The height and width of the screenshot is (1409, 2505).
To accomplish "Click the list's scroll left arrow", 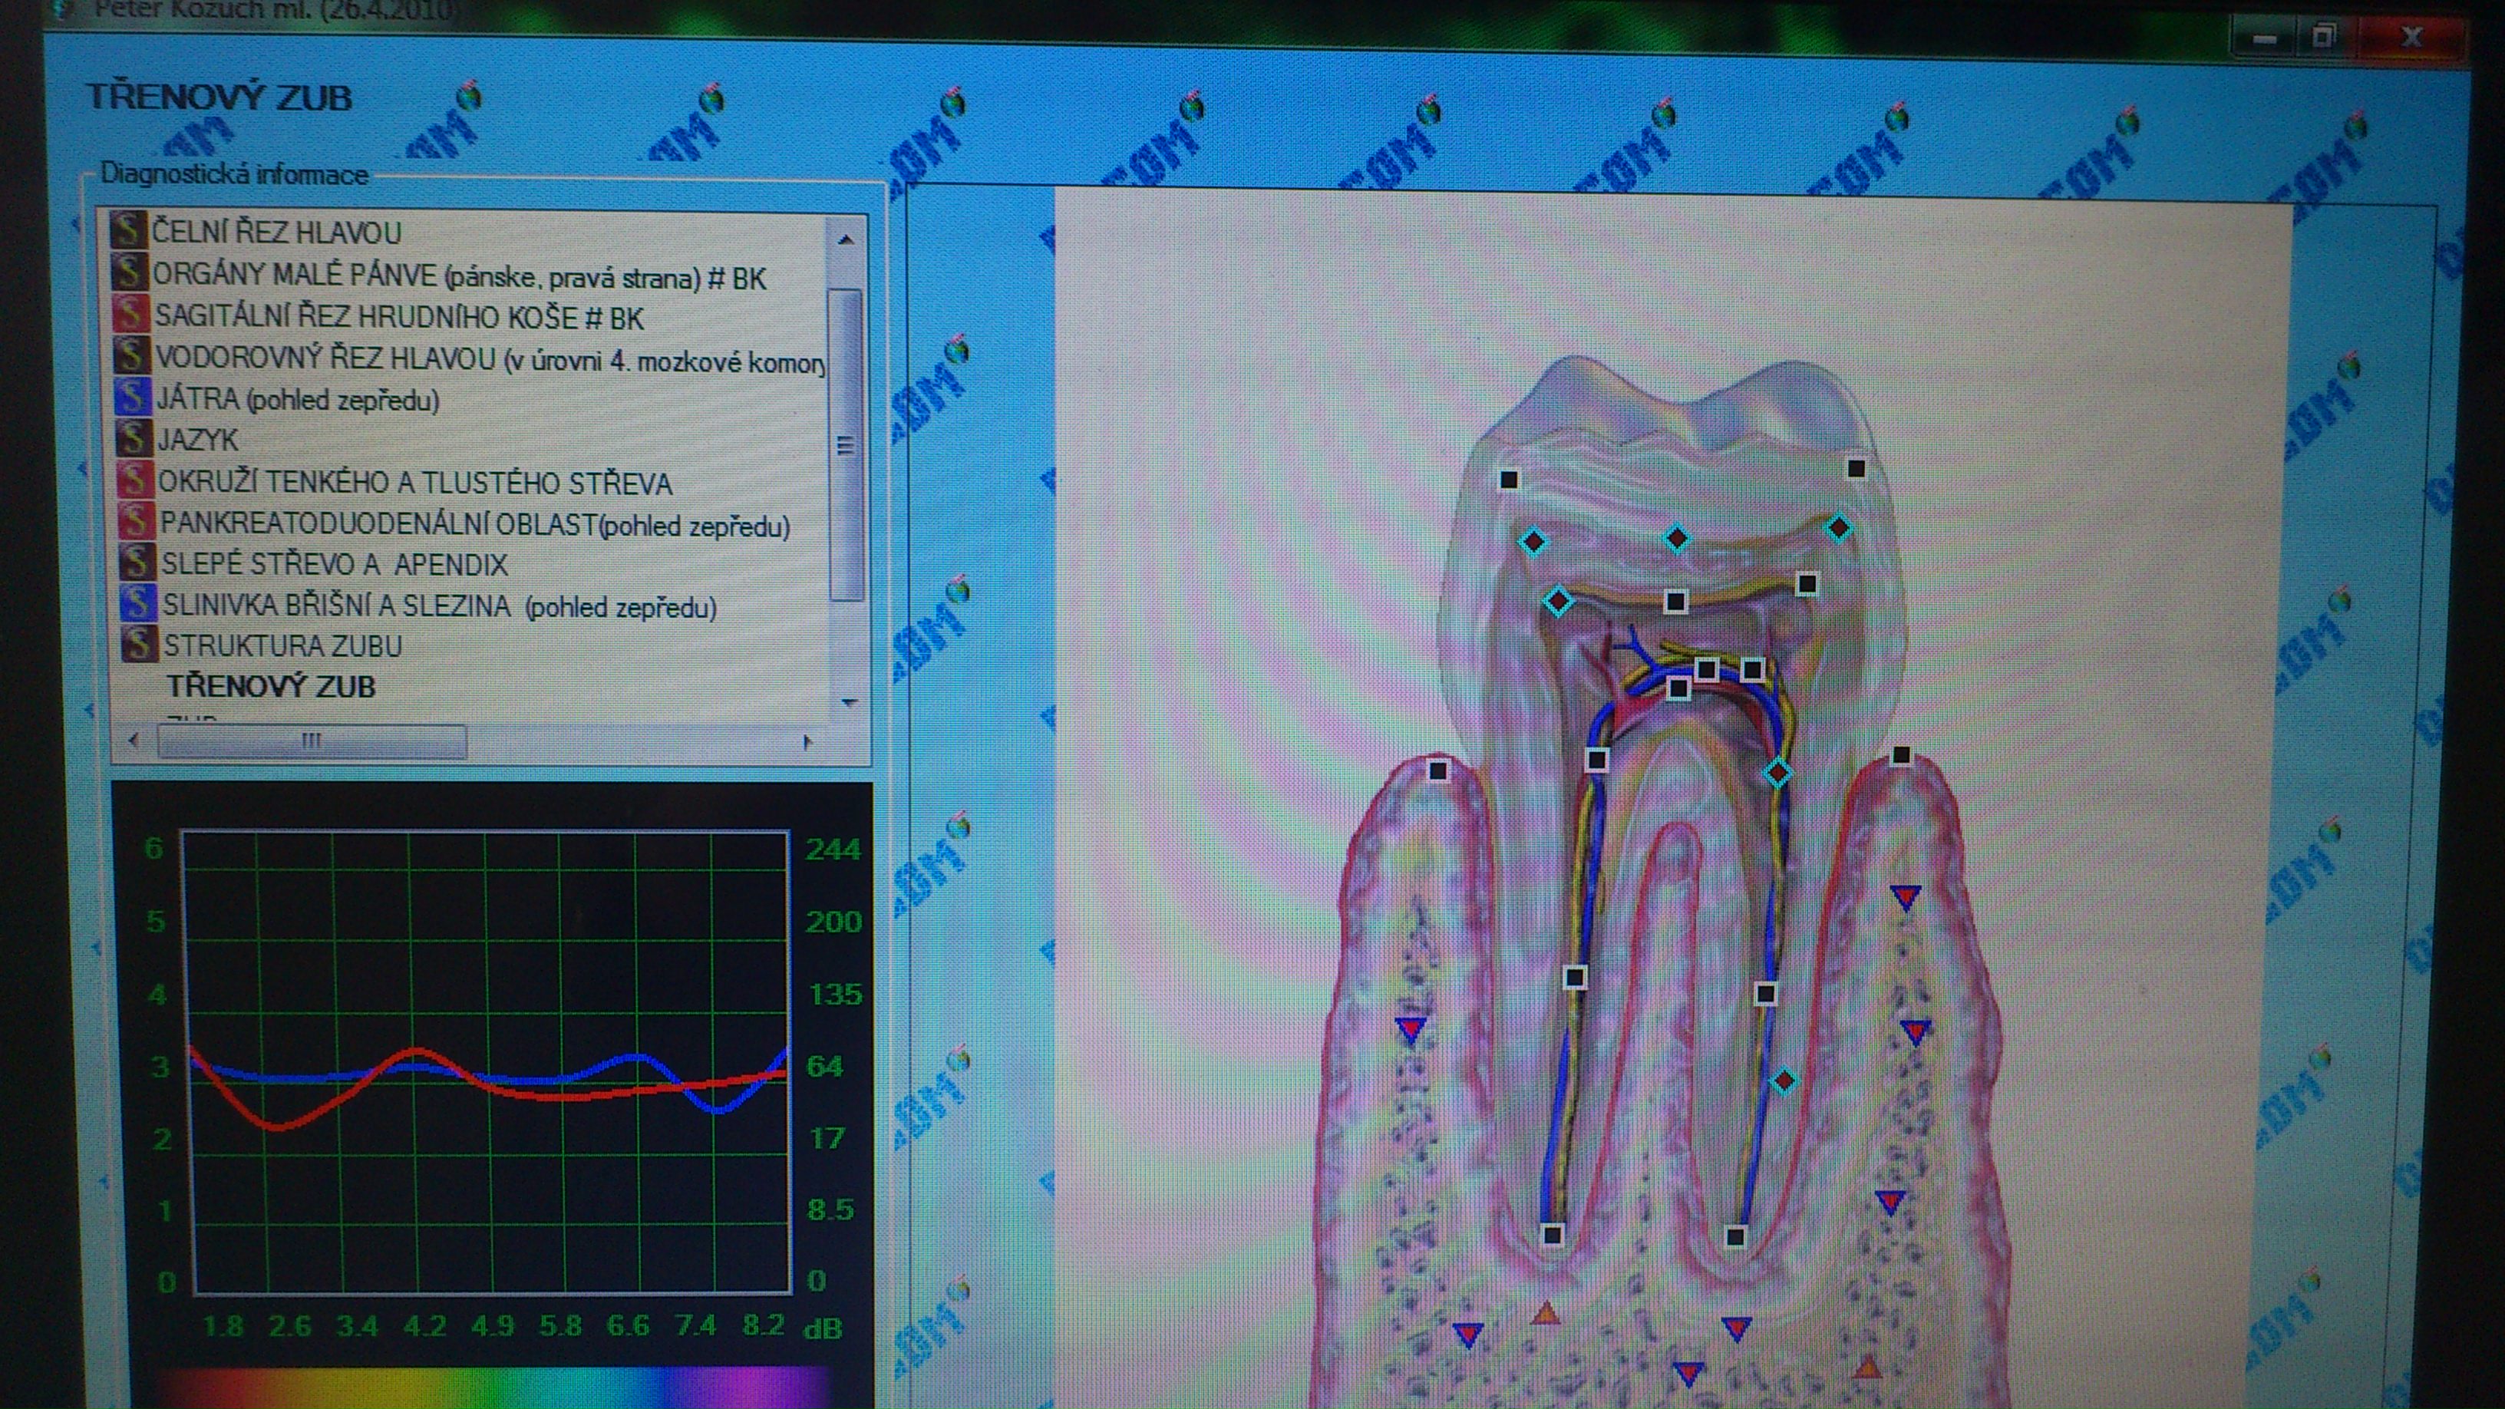I will [134, 741].
